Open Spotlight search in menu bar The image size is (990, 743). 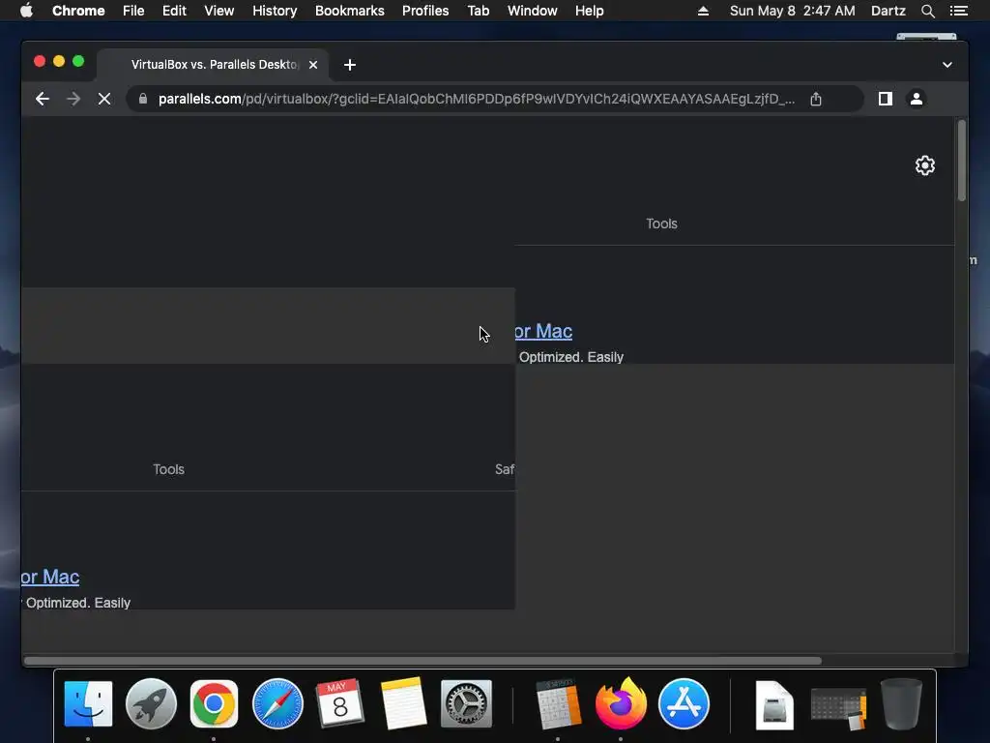click(927, 11)
